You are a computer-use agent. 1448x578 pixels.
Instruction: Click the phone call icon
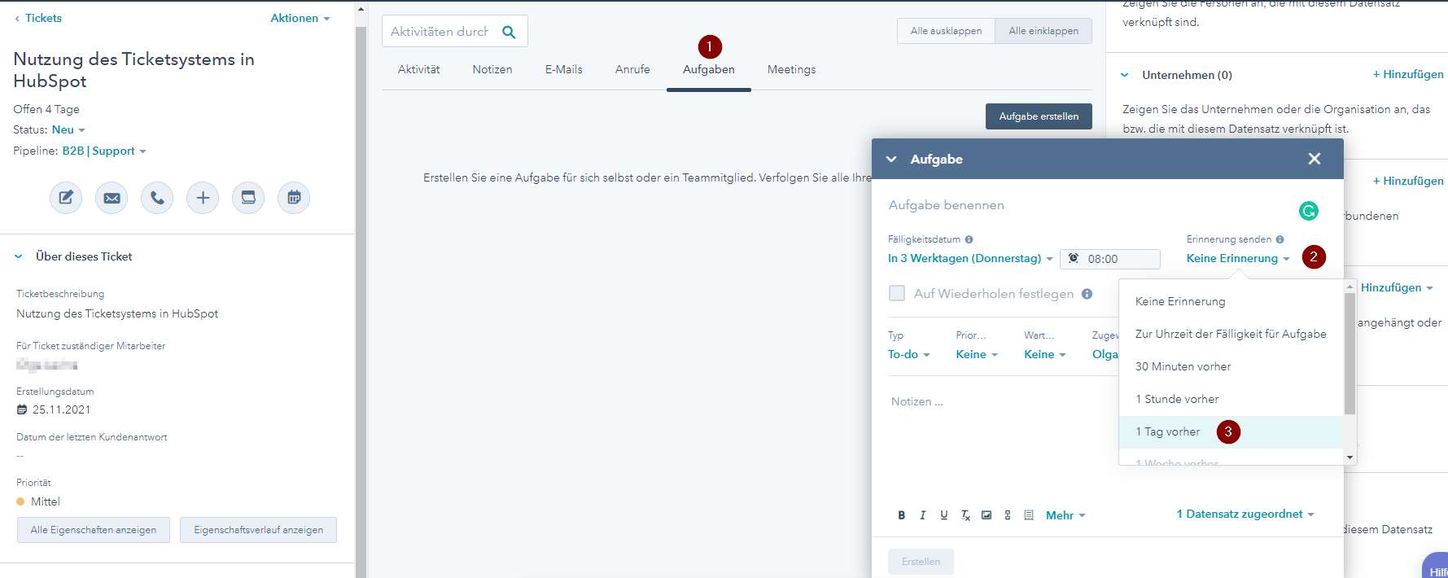[x=157, y=198]
